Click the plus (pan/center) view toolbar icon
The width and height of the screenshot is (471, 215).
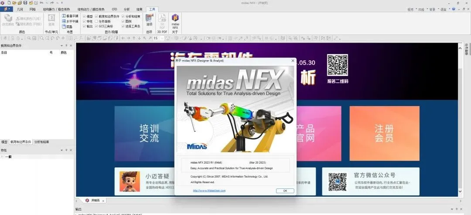(63, 38)
